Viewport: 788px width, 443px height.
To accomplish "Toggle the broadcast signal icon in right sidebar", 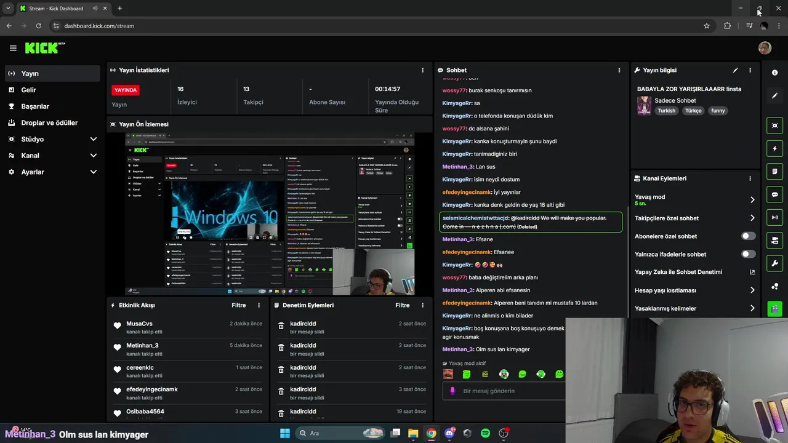I will (x=774, y=217).
